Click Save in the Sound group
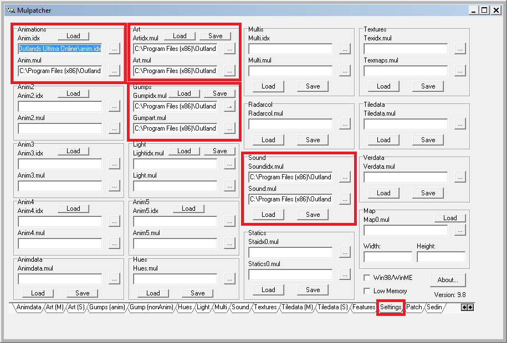Image resolution: width=507 pixels, height=343 pixels. tap(313, 215)
